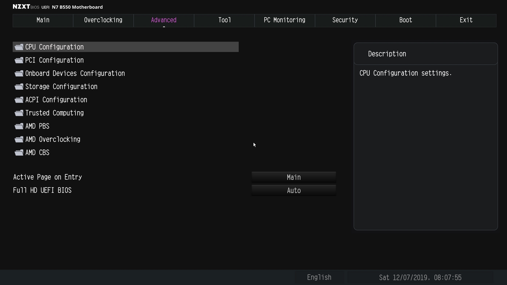Click the N7 B550 Motherboard title text
The image size is (507, 285).
point(77,7)
